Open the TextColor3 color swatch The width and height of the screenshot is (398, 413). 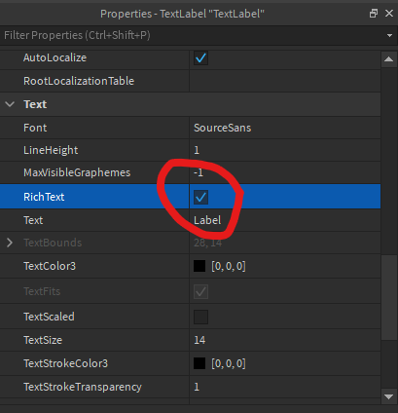[x=199, y=266]
